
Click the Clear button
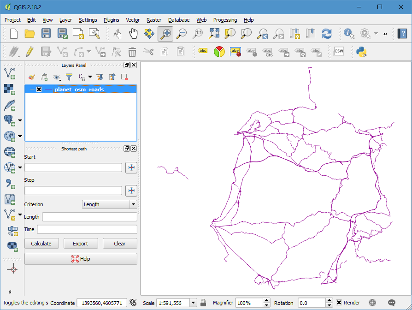119,244
